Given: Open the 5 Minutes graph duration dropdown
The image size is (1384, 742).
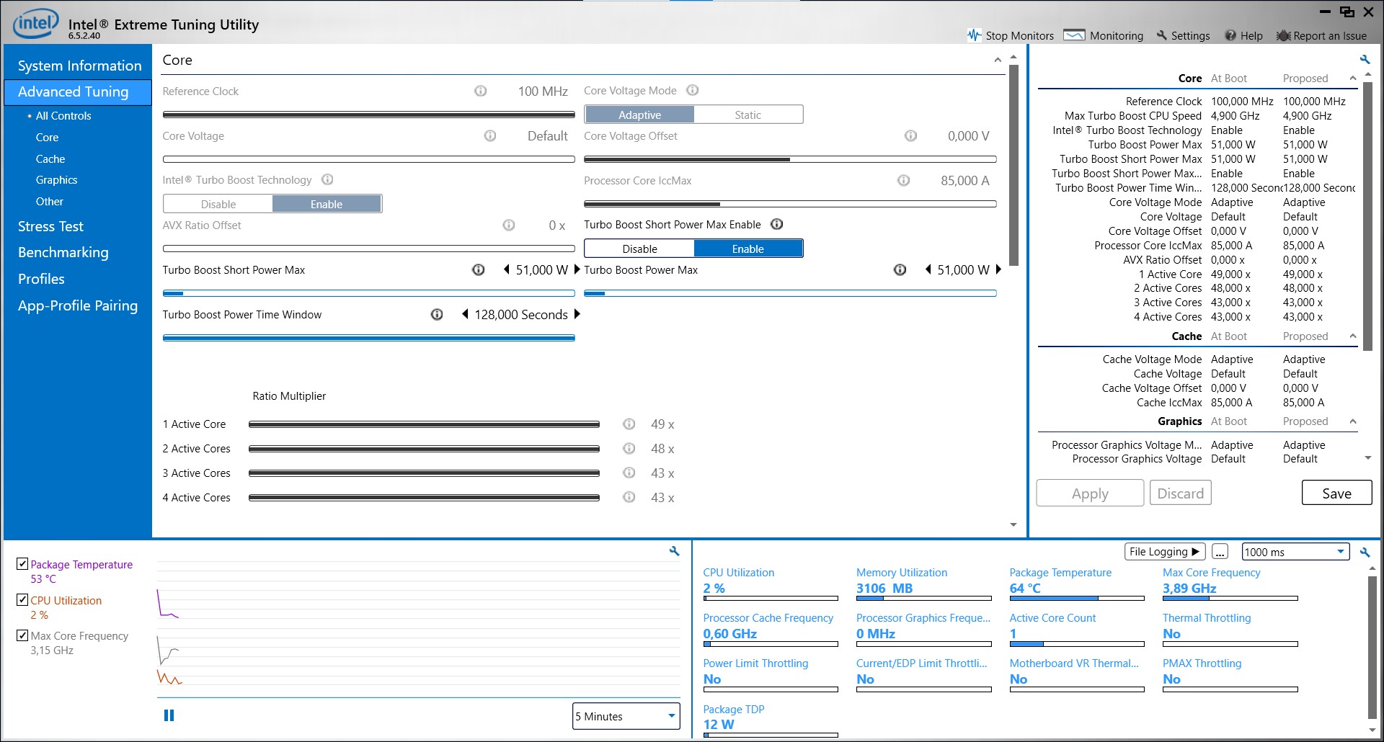Looking at the screenshot, I should point(626,716).
